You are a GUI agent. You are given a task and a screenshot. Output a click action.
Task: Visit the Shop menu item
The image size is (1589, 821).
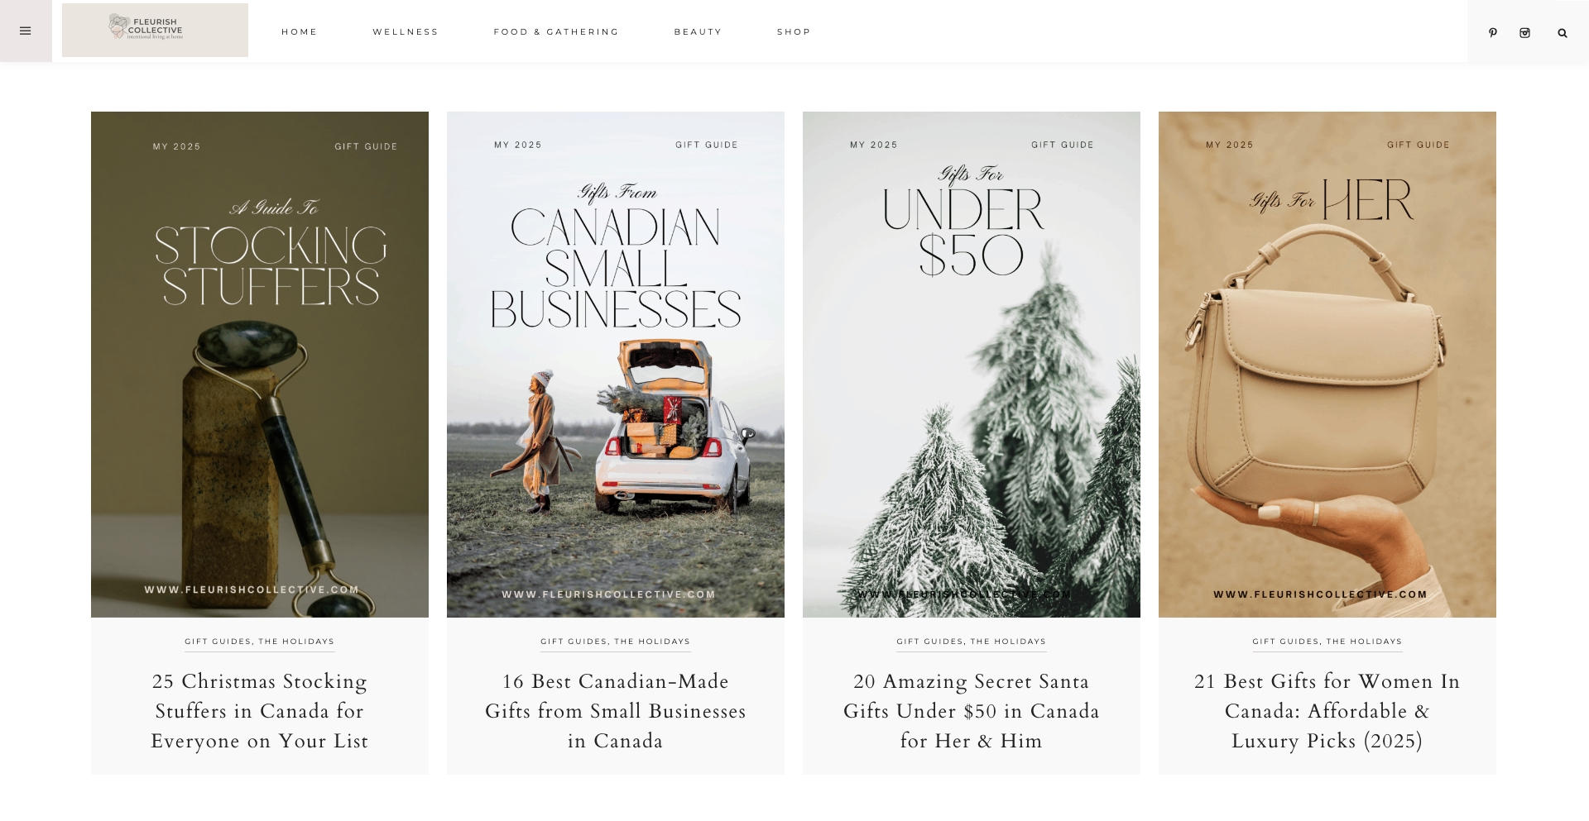pos(794,32)
